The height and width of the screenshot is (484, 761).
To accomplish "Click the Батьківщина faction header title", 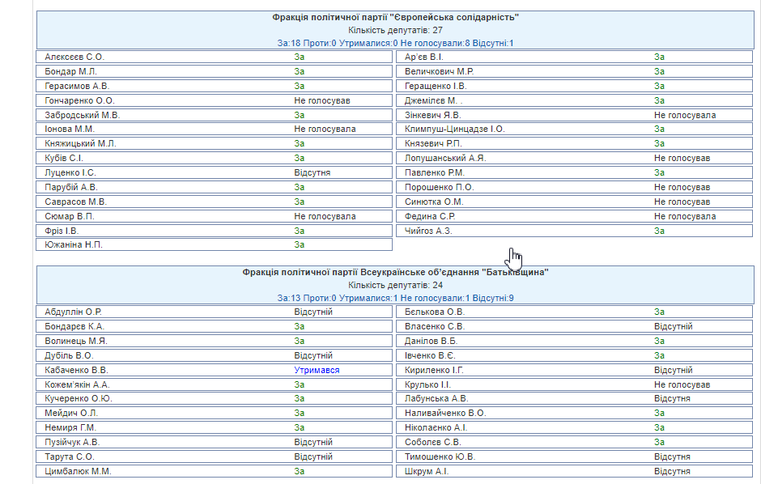I will pos(395,272).
